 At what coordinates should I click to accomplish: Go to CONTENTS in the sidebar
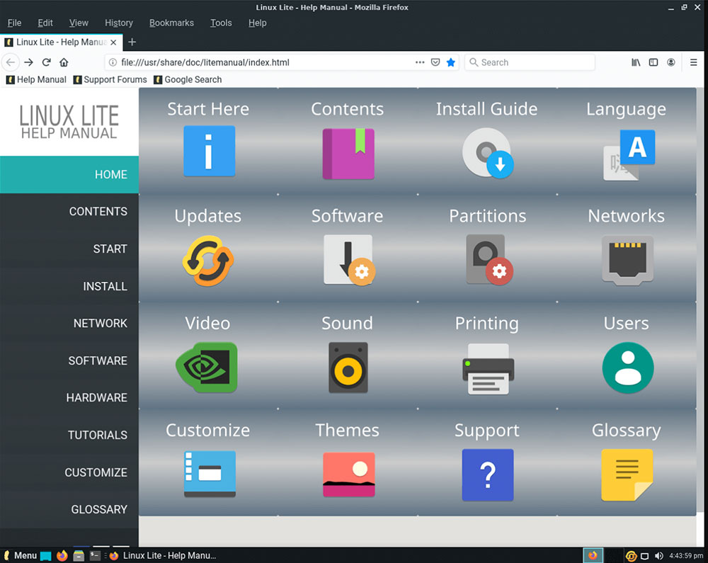pos(69,211)
